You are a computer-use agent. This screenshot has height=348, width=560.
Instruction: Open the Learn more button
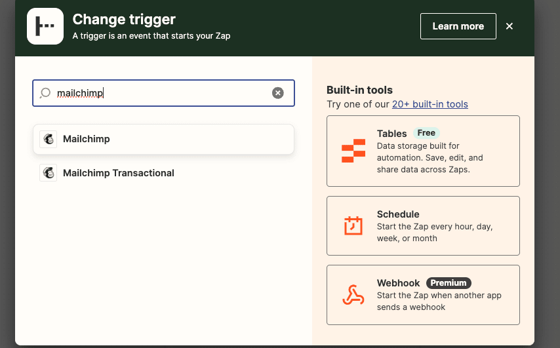[458, 26]
